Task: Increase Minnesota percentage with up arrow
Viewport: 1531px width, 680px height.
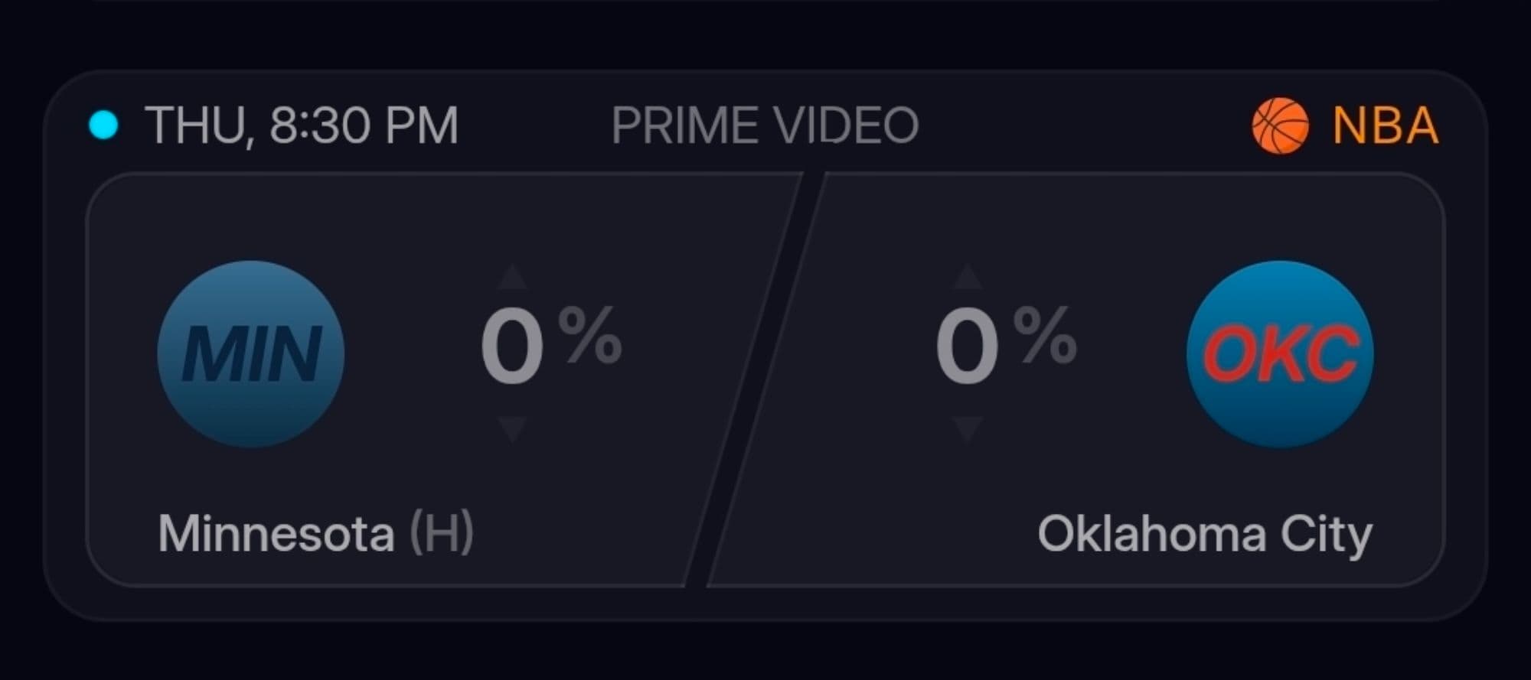Action: pyautogui.click(x=512, y=277)
